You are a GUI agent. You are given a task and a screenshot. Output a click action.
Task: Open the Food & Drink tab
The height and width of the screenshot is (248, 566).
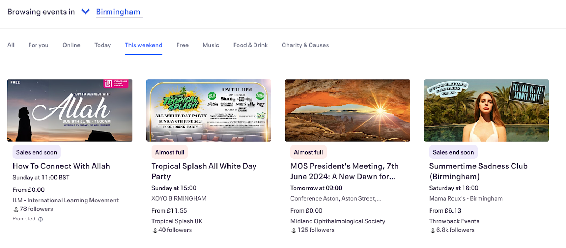pyautogui.click(x=250, y=45)
